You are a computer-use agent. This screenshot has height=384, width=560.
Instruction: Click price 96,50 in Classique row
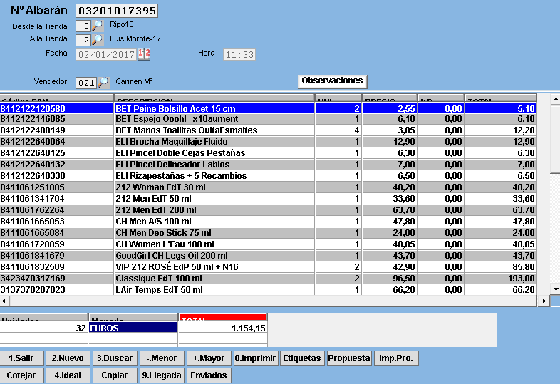click(404, 279)
